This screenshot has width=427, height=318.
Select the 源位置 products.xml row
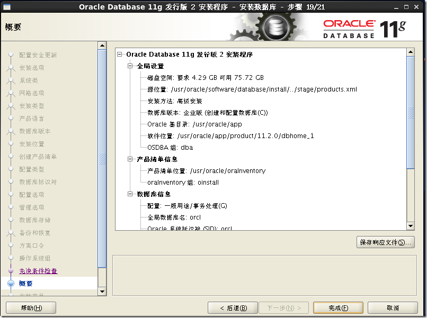pyautogui.click(x=252, y=89)
